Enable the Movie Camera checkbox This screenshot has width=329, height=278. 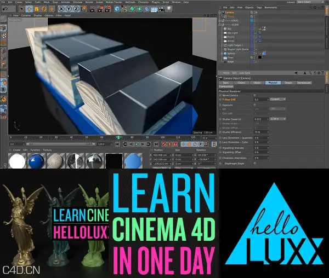(255, 95)
